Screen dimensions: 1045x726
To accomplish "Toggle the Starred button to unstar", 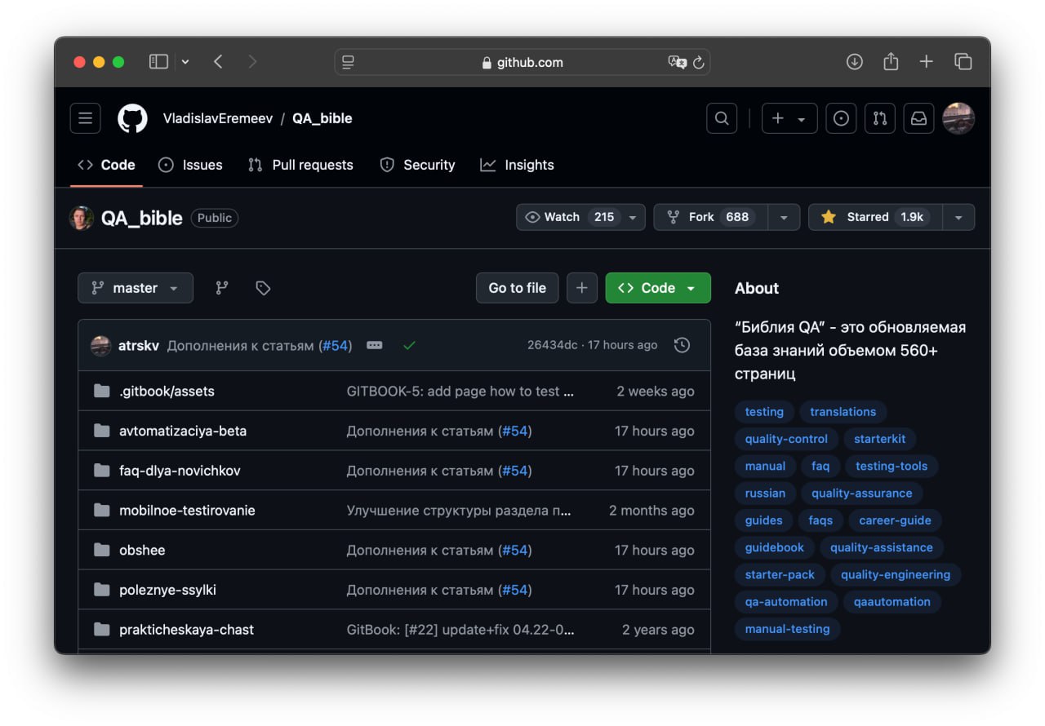I will point(876,217).
